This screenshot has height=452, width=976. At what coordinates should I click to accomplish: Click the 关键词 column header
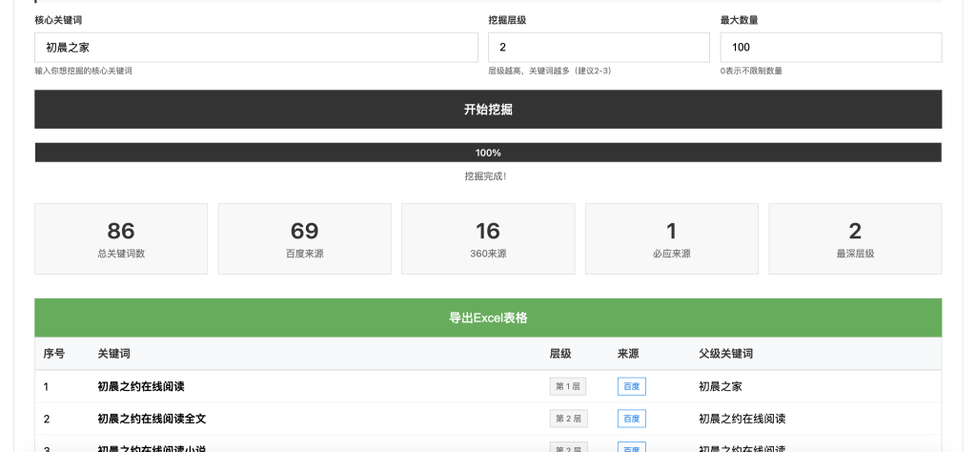113,354
